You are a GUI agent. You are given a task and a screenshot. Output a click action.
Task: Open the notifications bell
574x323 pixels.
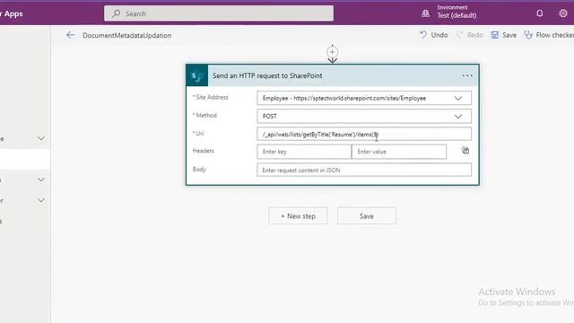(540, 13)
